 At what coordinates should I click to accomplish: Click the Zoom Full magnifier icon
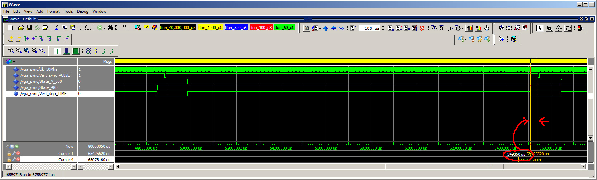coord(27,51)
